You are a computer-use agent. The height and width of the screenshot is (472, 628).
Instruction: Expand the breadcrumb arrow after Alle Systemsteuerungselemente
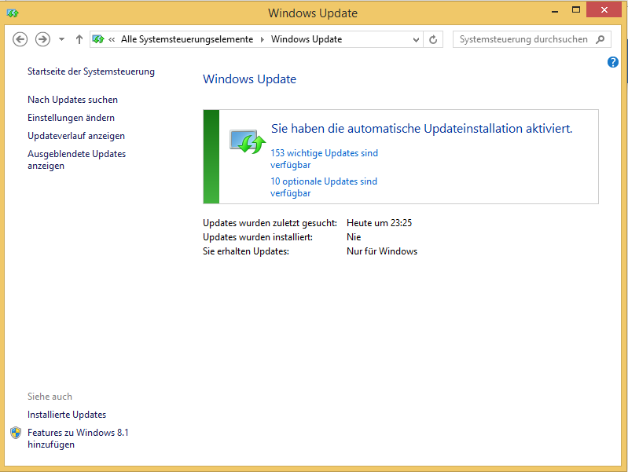point(263,39)
